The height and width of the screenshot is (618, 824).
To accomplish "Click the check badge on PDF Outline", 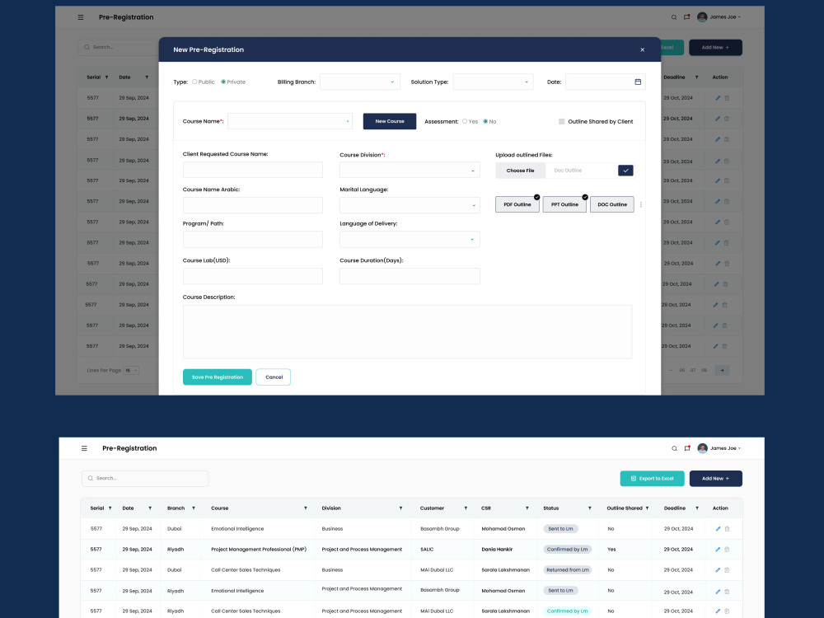I will tap(536, 197).
